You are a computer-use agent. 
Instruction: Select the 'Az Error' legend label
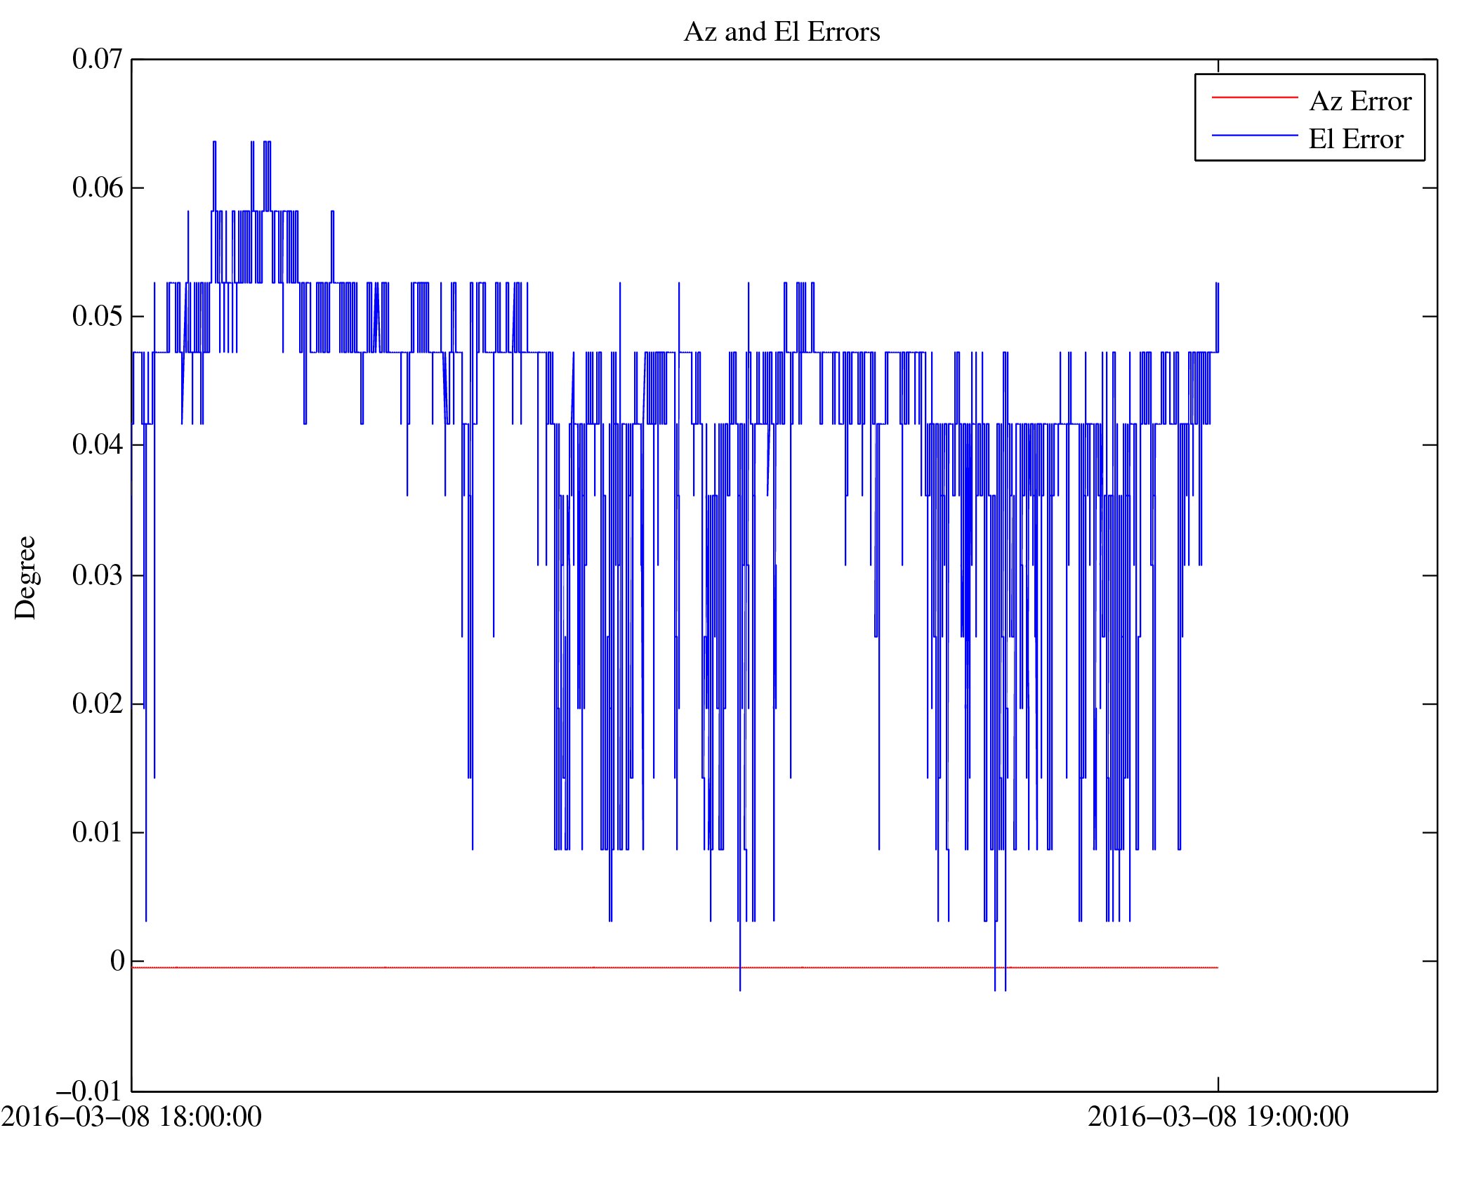[1360, 102]
